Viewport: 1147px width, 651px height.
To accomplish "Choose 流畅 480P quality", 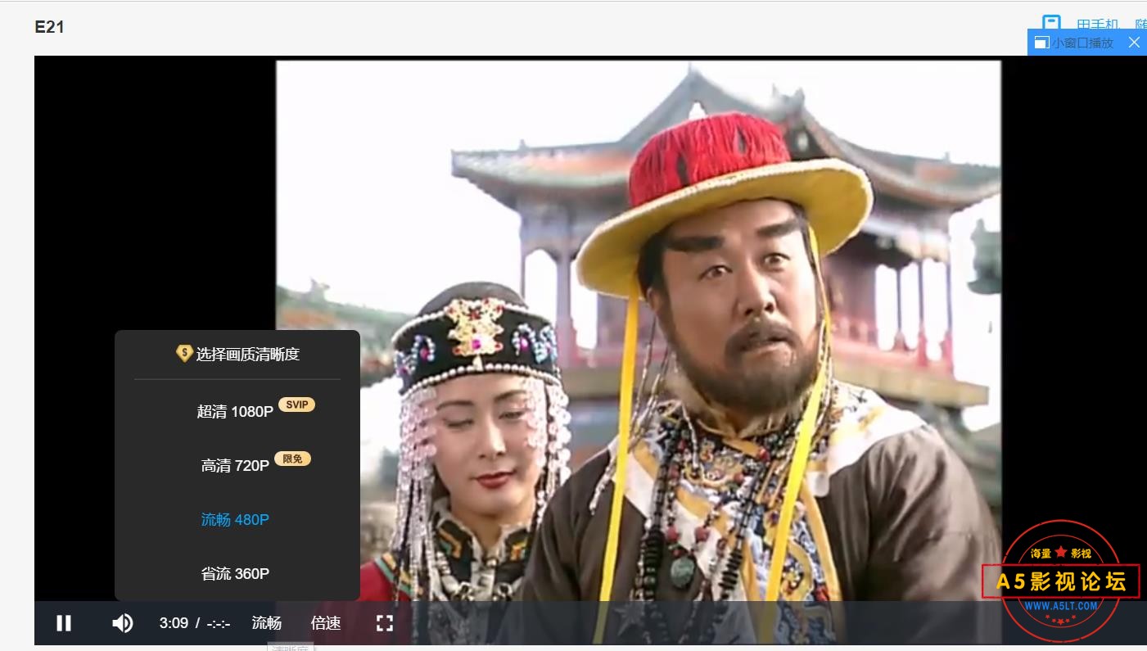I will click(235, 520).
